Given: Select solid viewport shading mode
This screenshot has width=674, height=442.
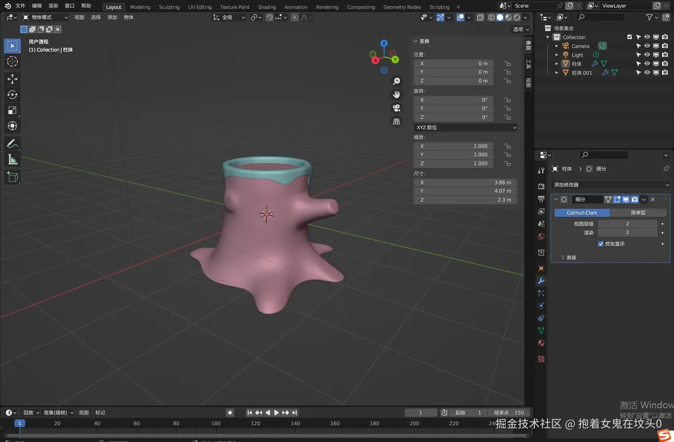Looking at the screenshot, I should pos(500,17).
